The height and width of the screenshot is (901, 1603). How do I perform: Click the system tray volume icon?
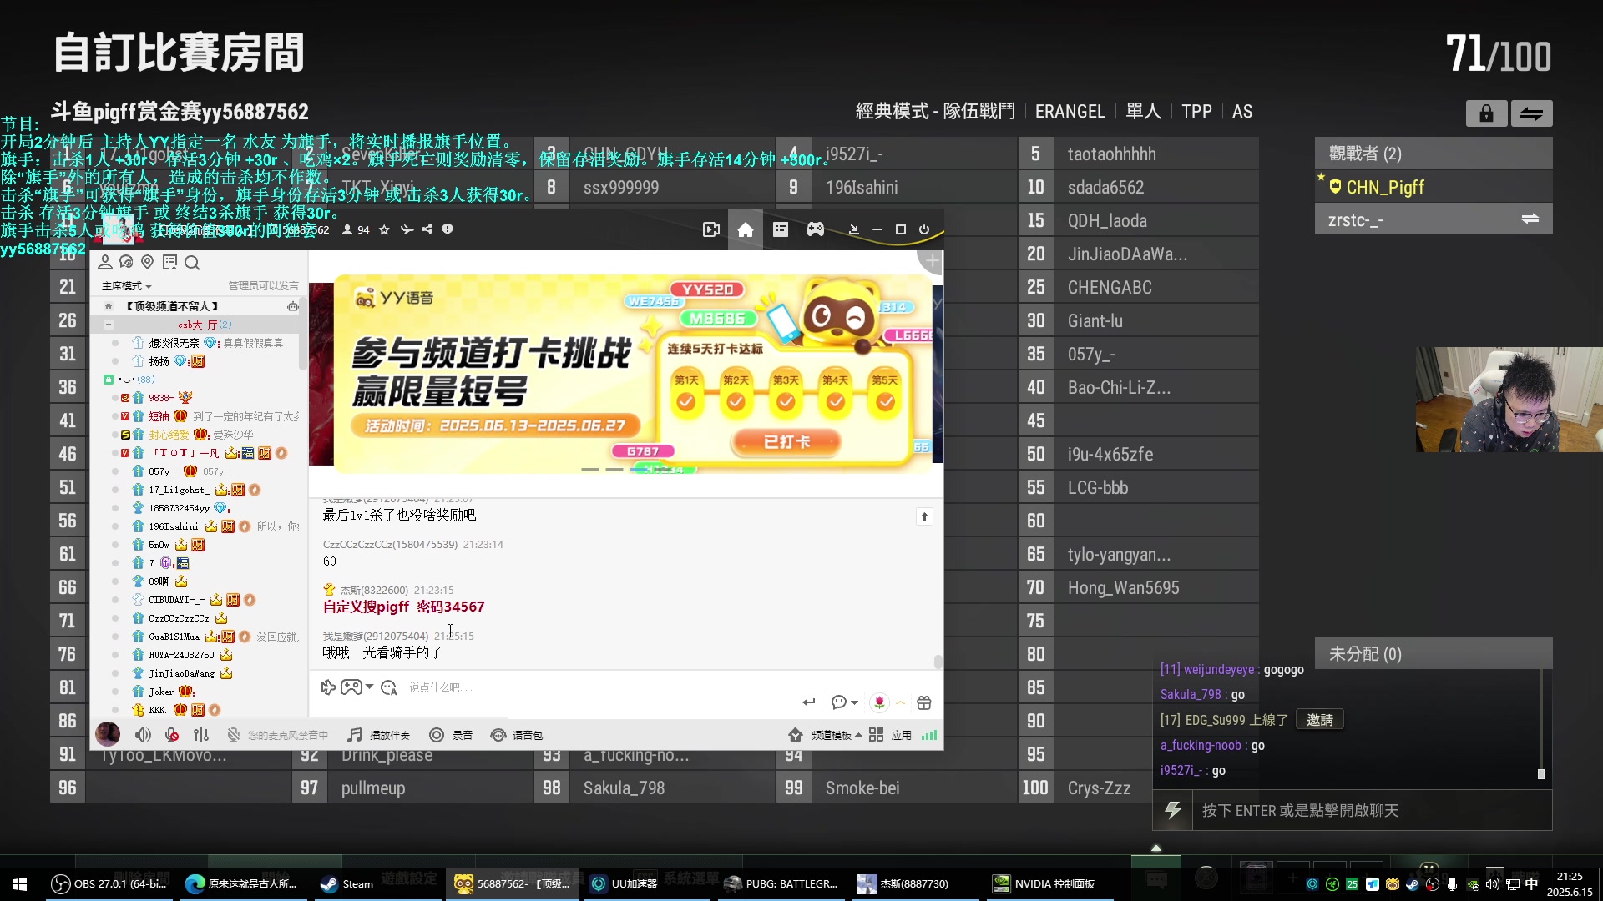point(1492,884)
